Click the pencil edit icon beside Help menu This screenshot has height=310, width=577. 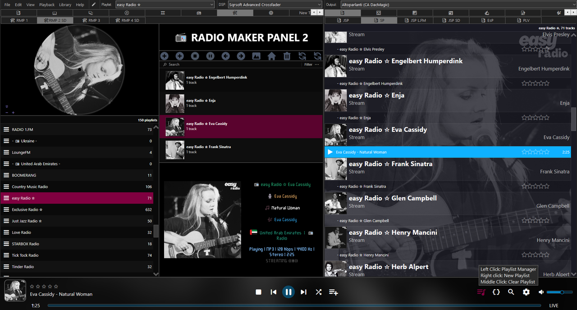tap(93, 5)
